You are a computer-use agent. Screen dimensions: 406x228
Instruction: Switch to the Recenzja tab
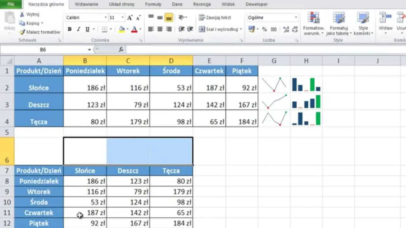click(x=202, y=4)
